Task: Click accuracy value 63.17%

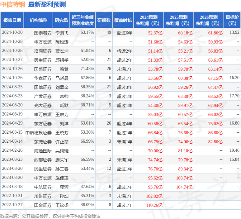Action: (87, 32)
